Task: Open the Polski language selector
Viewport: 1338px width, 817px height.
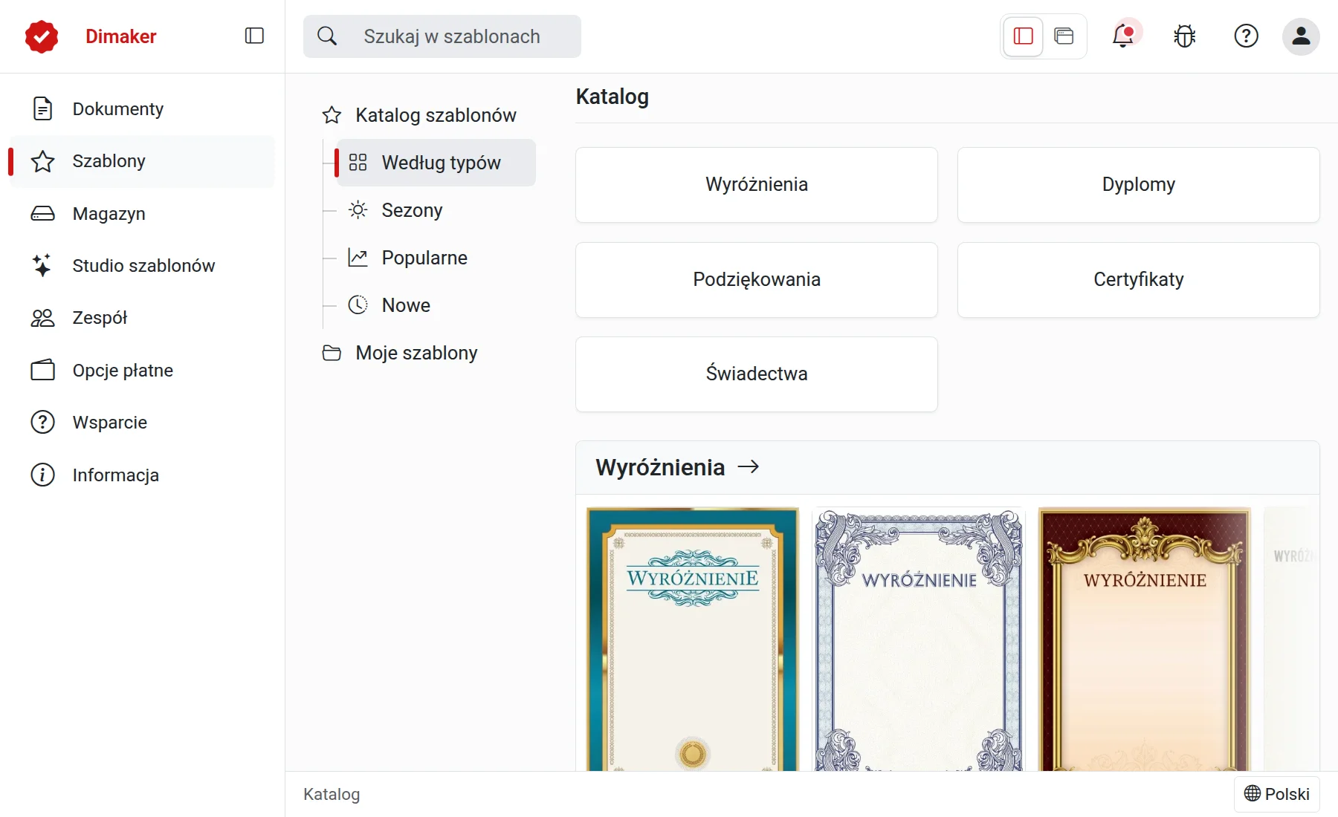Action: (1277, 794)
